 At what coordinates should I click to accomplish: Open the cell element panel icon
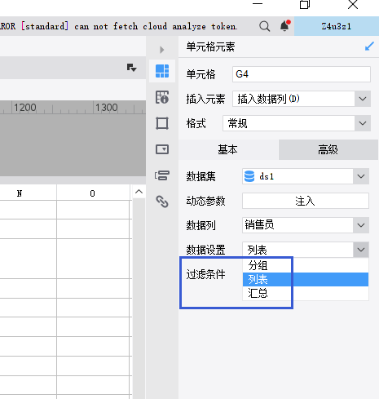pos(162,71)
